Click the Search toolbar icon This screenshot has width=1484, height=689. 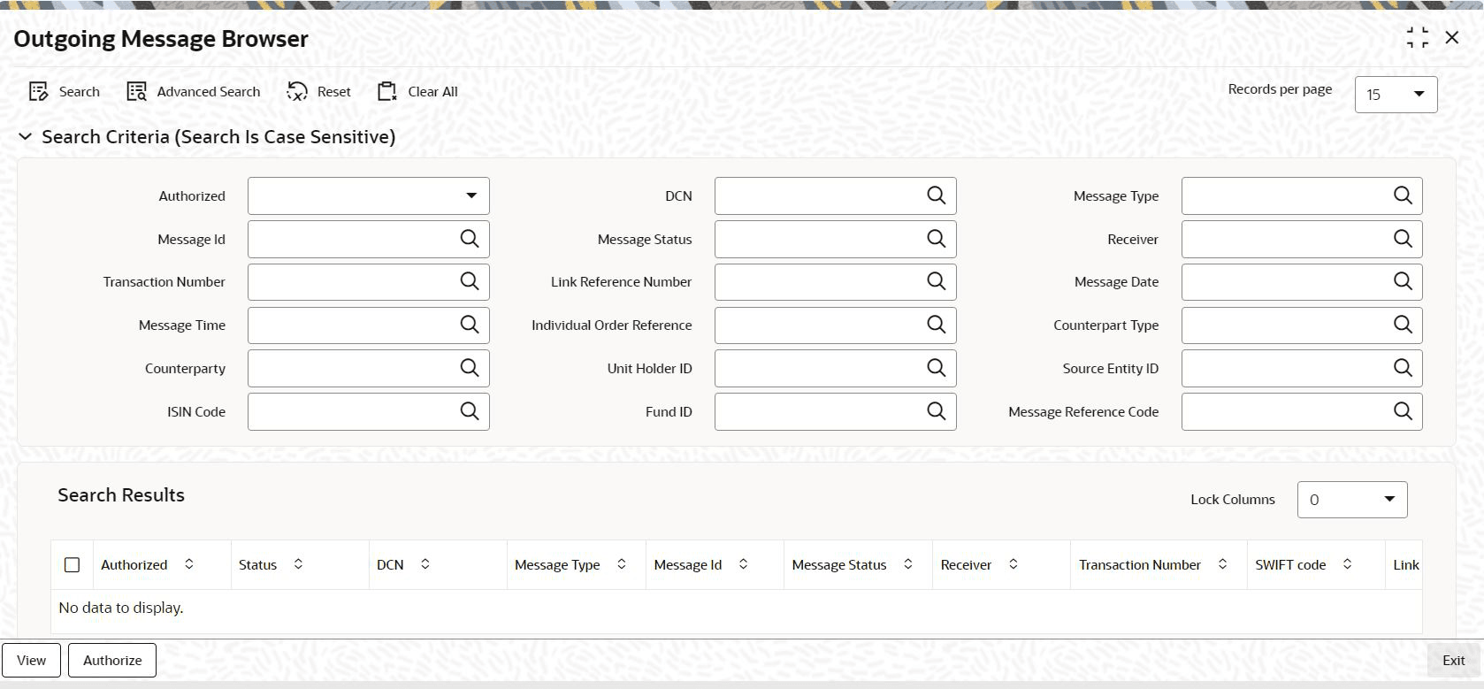(x=38, y=92)
